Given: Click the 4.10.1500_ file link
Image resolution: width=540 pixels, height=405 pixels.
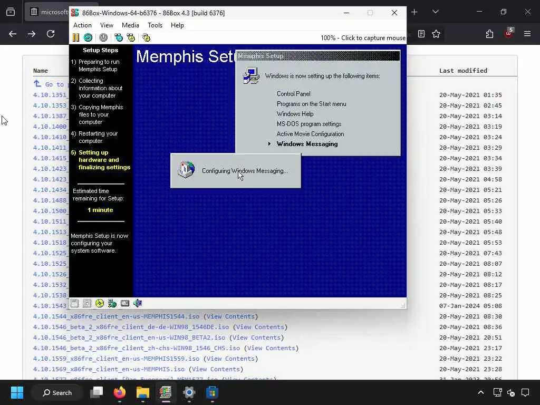Looking at the screenshot, I should (x=51, y=211).
